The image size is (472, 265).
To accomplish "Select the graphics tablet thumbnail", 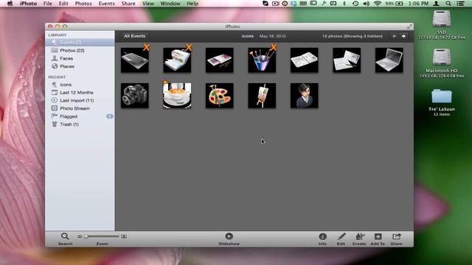I will click(134, 60).
